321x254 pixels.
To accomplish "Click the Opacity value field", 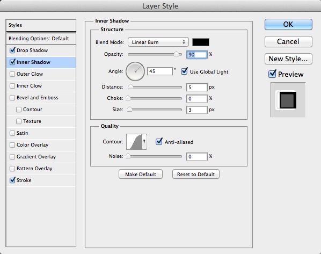I will [x=197, y=54].
